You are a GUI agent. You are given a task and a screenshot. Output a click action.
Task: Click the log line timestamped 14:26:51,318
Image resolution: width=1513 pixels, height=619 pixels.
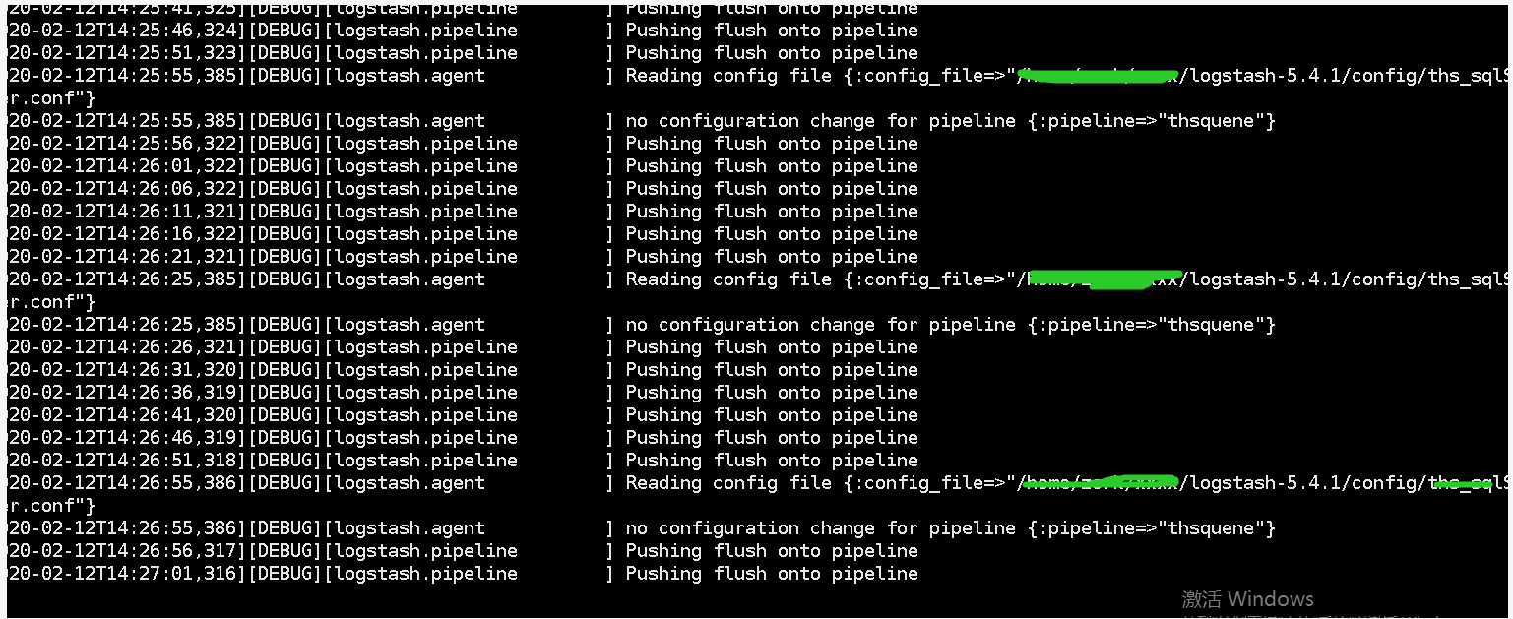pos(463,461)
